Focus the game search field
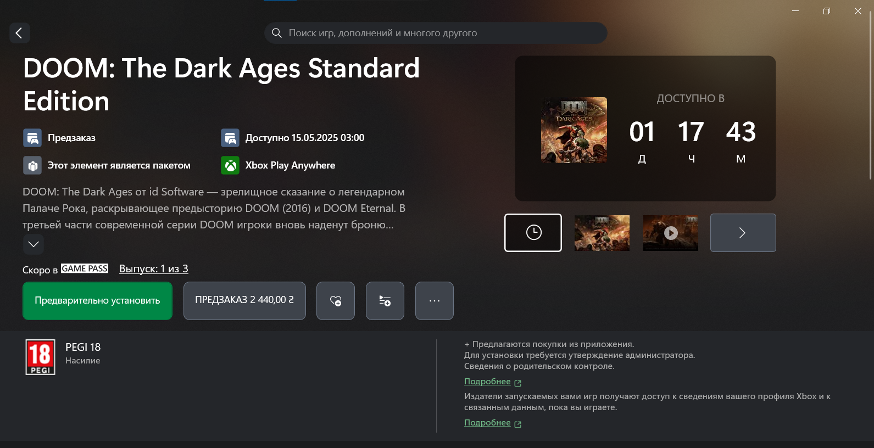Screen dimensions: 874x448 436,33
